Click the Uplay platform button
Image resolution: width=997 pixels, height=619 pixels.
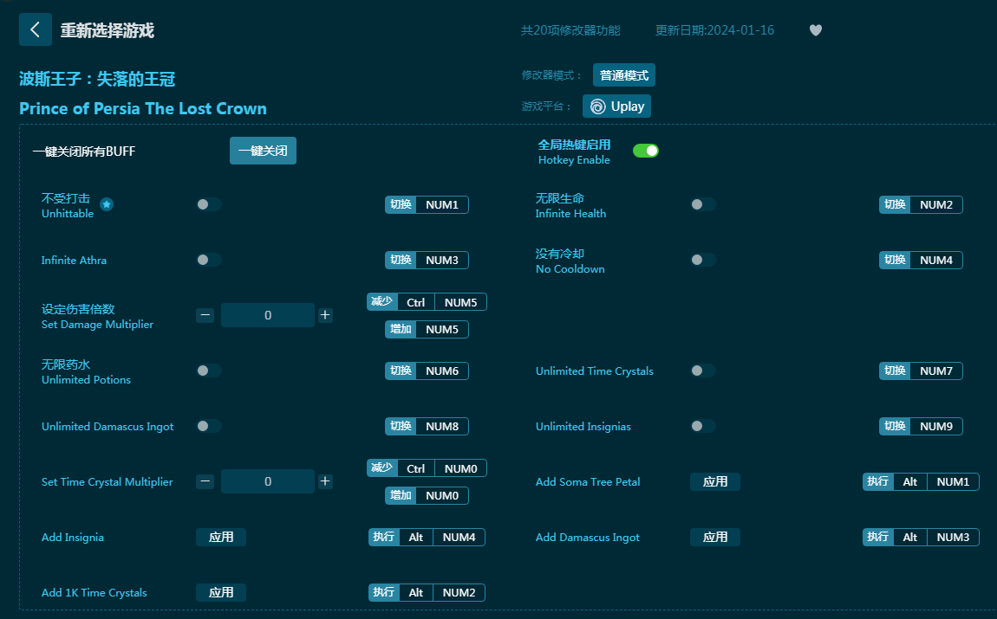point(616,106)
